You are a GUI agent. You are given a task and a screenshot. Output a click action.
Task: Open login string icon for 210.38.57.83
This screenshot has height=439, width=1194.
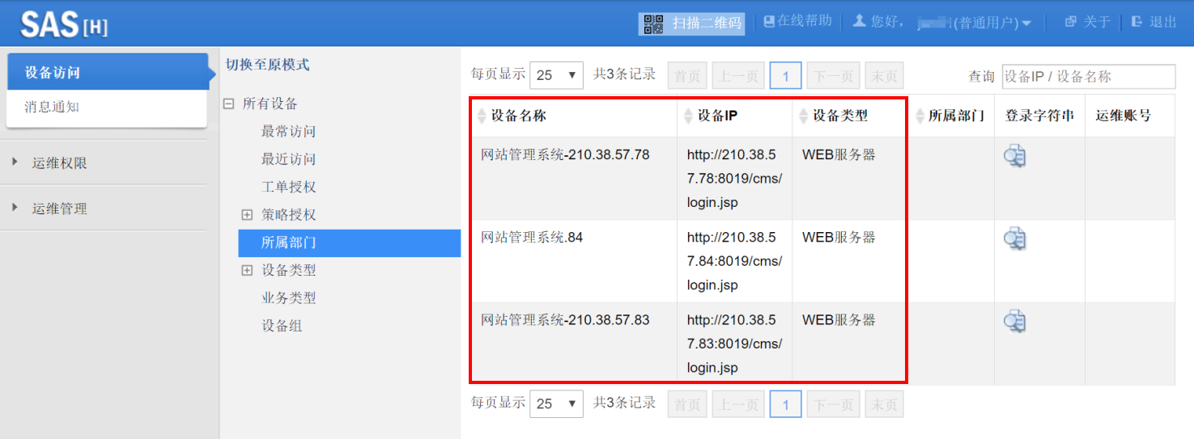[x=1014, y=321]
